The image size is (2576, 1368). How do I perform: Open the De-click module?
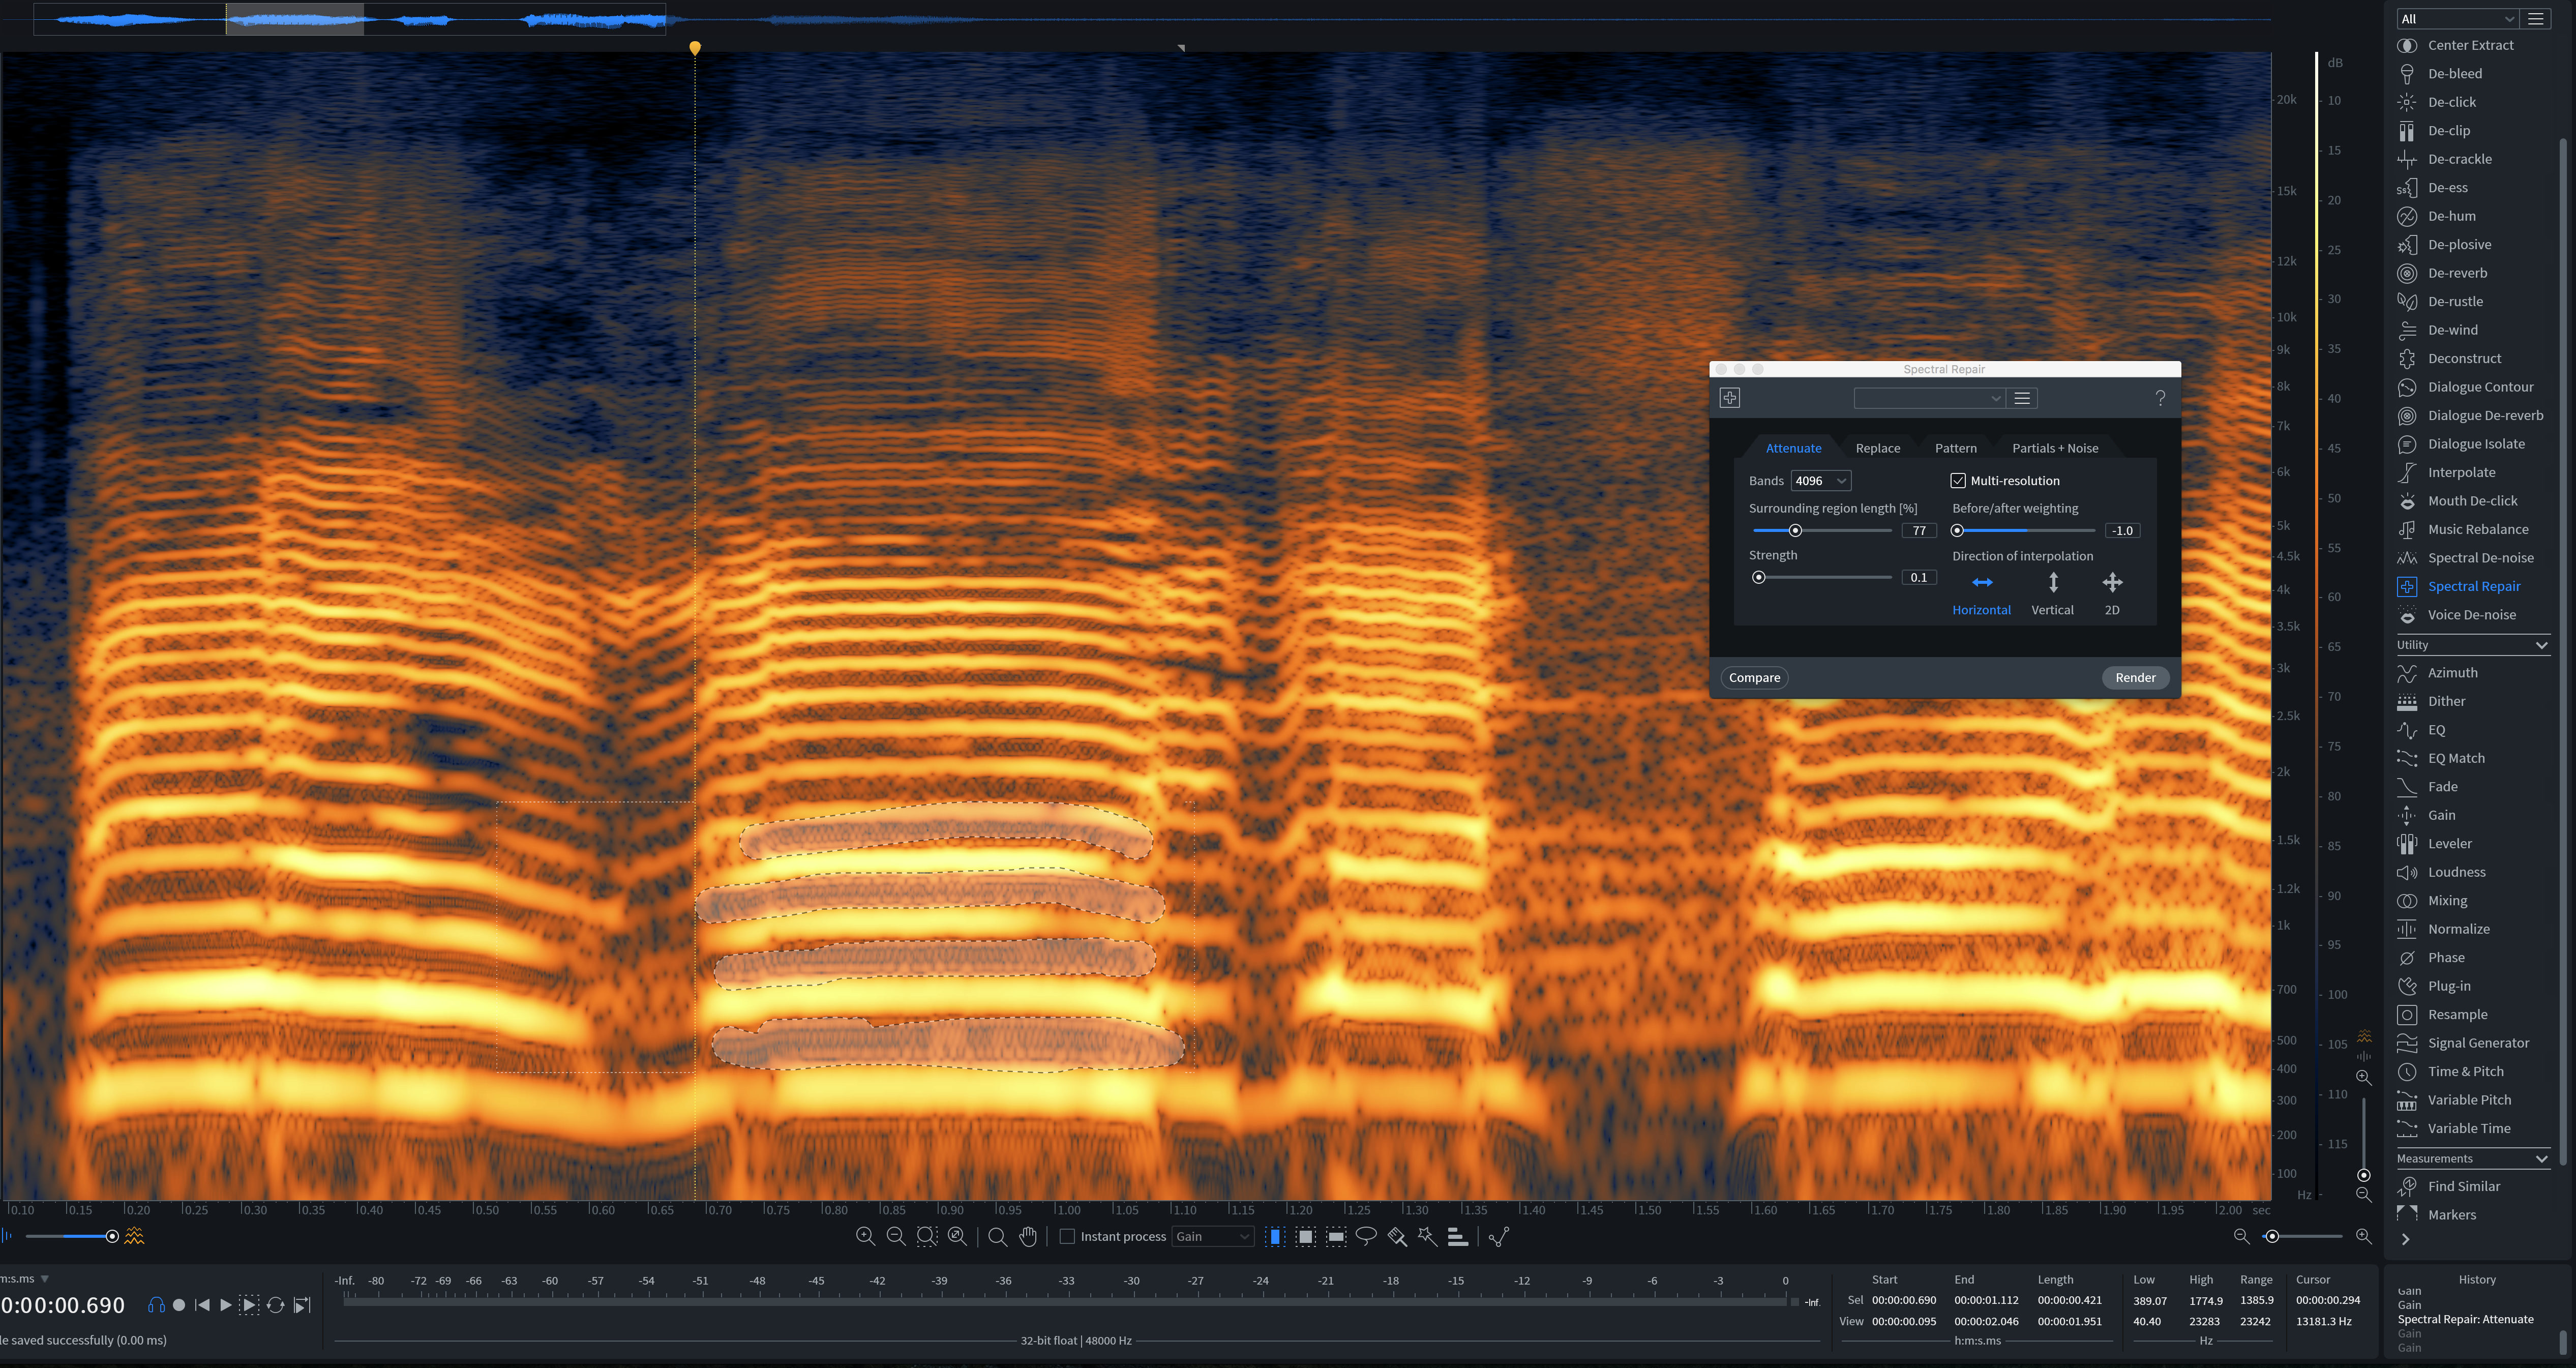click(2451, 102)
